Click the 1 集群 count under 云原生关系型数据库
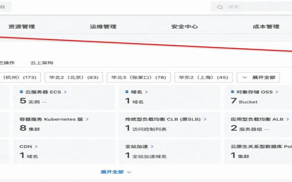This screenshot has width=292, height=182. [x=240, y=155]
